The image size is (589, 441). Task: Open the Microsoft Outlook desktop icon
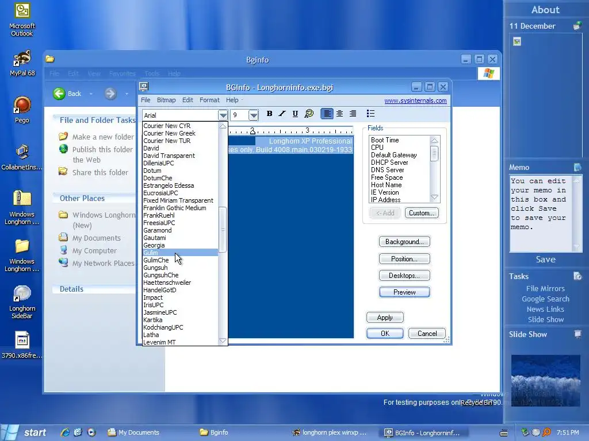(22, 20)
